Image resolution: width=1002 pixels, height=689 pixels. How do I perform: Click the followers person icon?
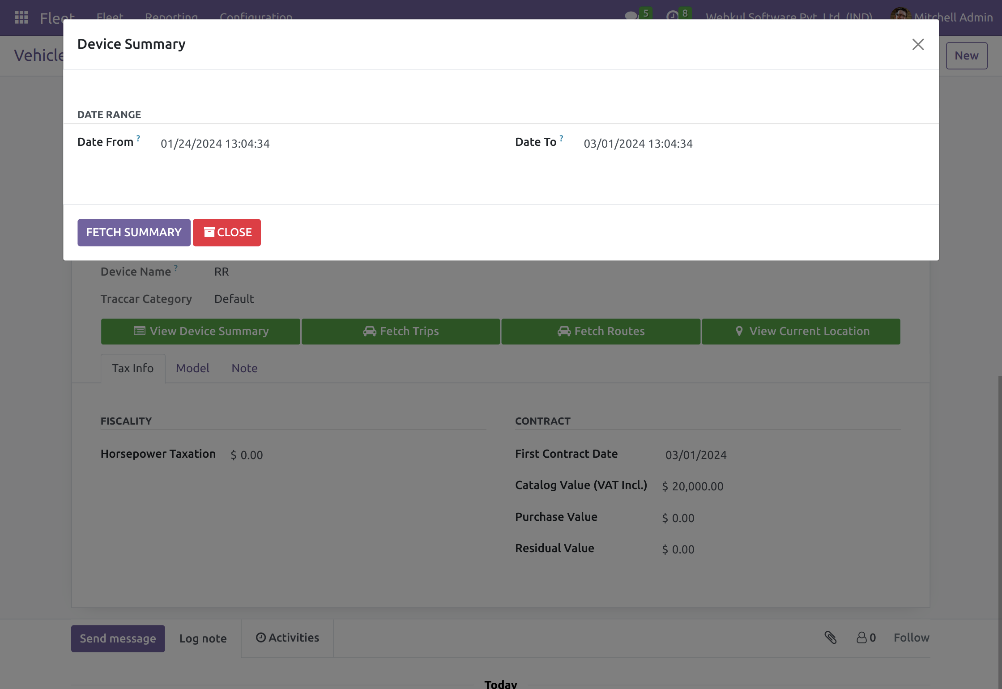coord(861,638)
